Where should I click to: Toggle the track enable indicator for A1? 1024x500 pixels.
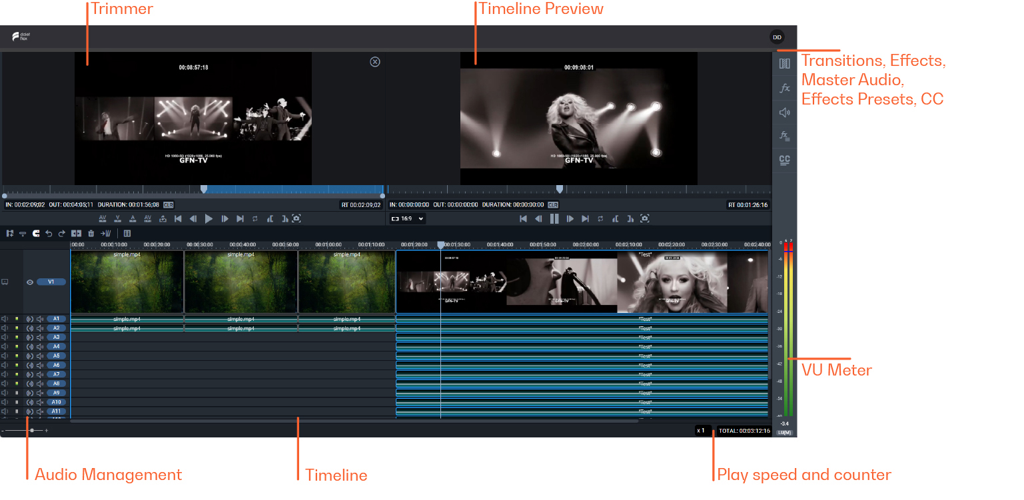pos(17,319)
